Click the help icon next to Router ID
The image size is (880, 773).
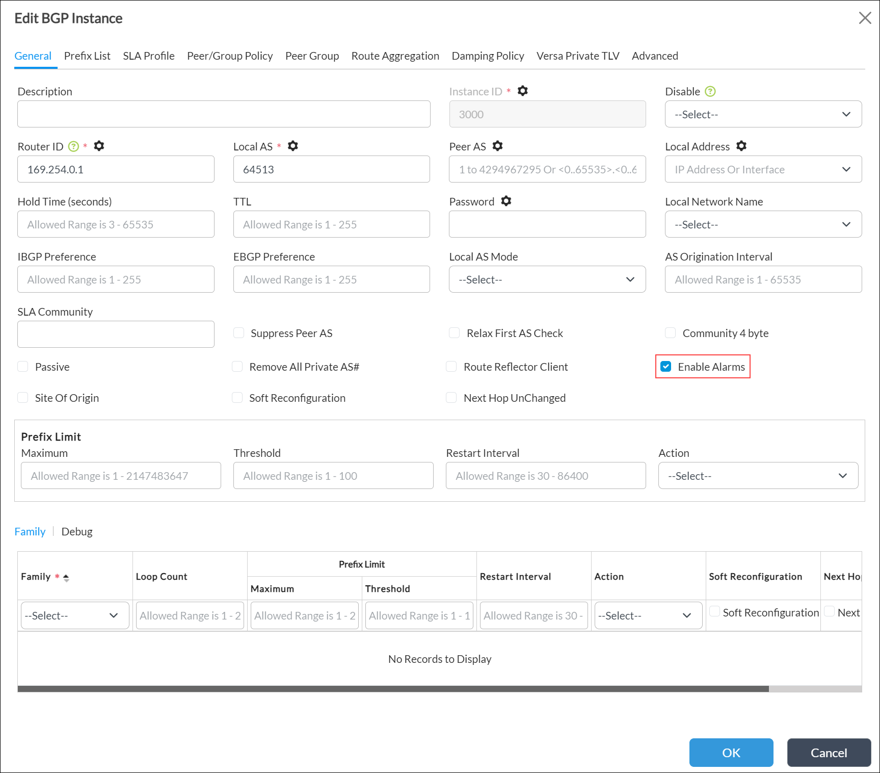pos(73,146)
